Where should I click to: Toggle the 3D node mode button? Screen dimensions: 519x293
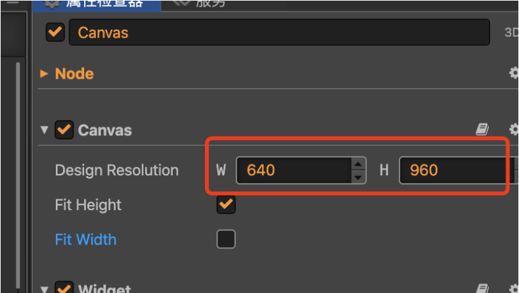click(x=511, y=32)
